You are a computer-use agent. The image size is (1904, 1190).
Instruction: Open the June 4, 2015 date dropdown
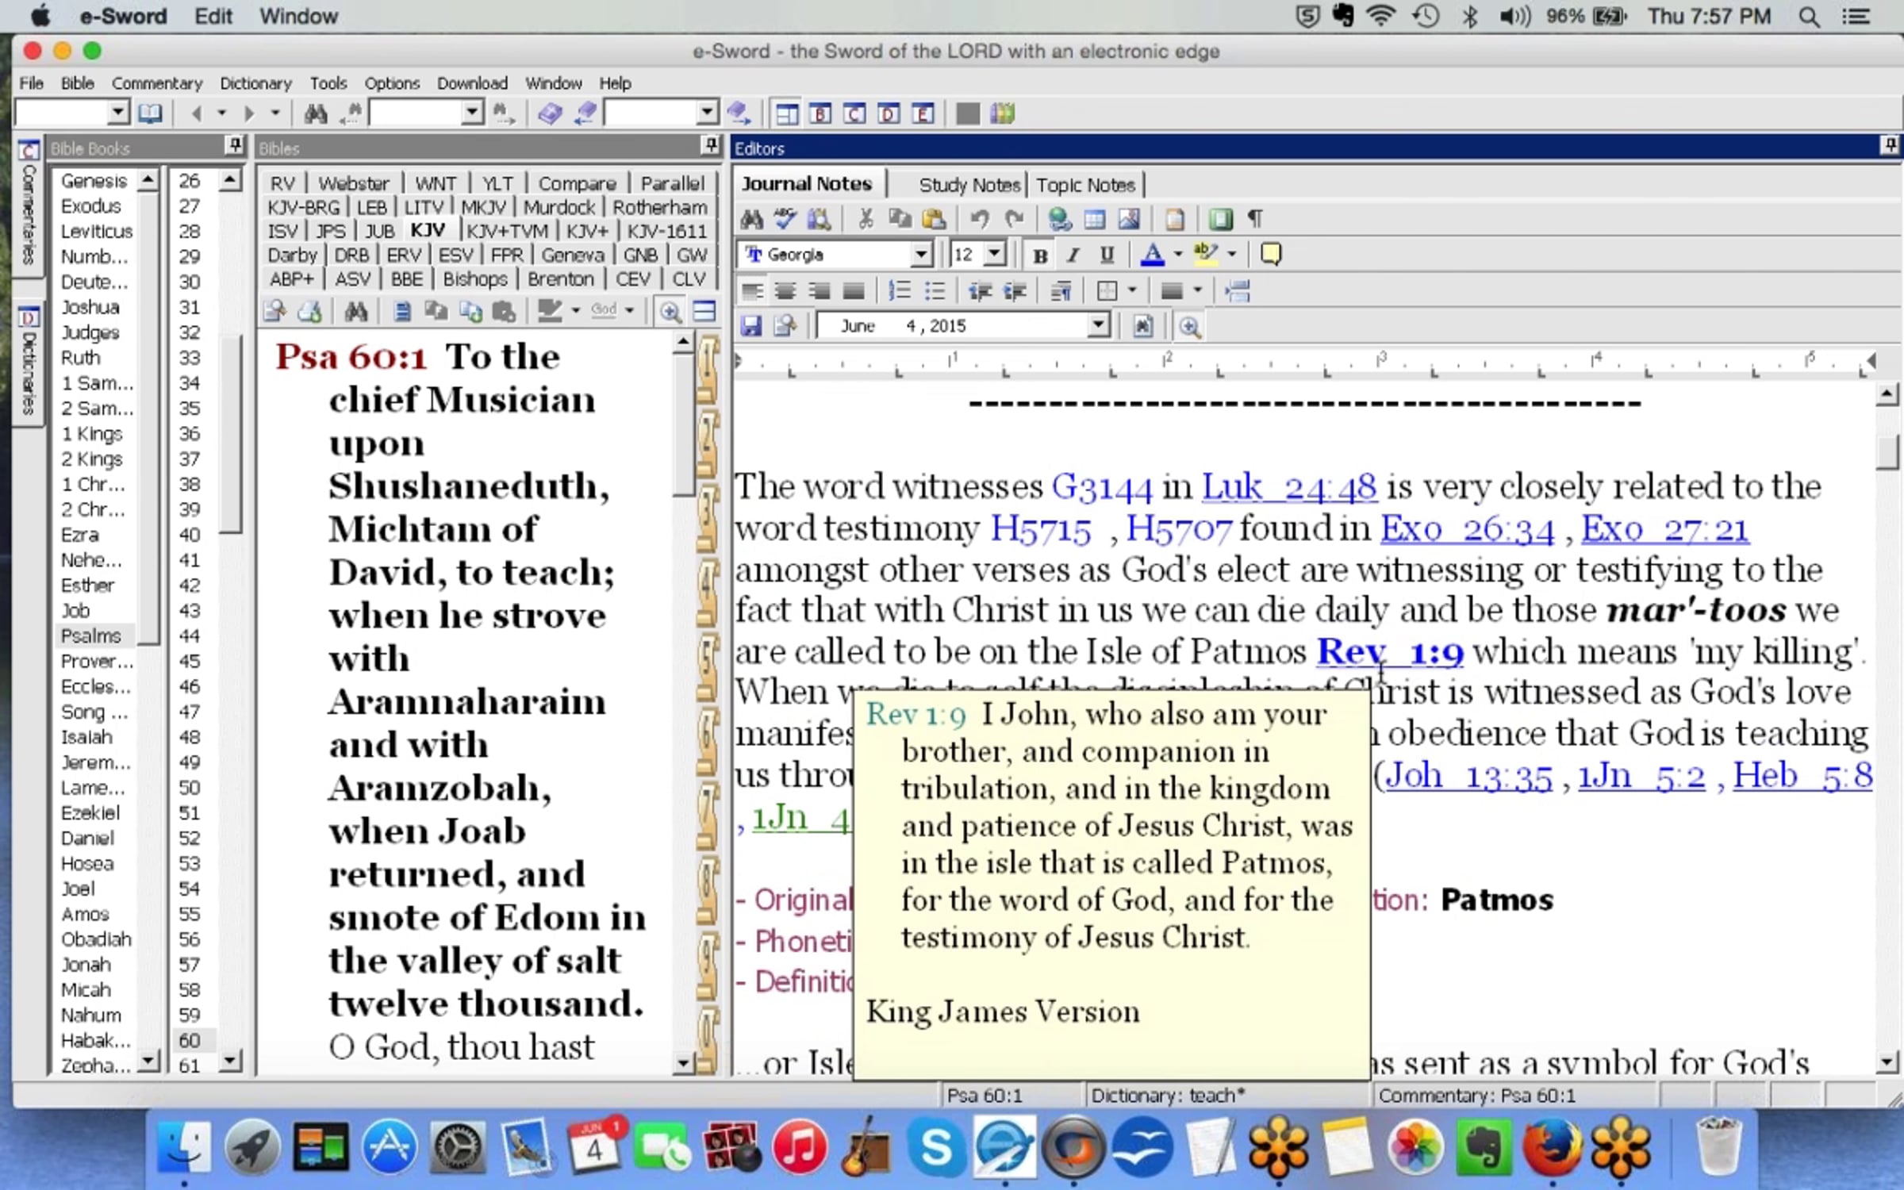click(x=1098, y=325)
